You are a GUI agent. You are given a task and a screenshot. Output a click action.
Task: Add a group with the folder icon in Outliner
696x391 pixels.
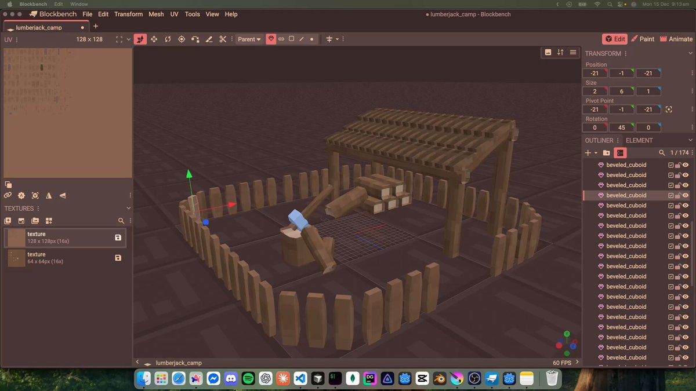click(x=606, y=153)
